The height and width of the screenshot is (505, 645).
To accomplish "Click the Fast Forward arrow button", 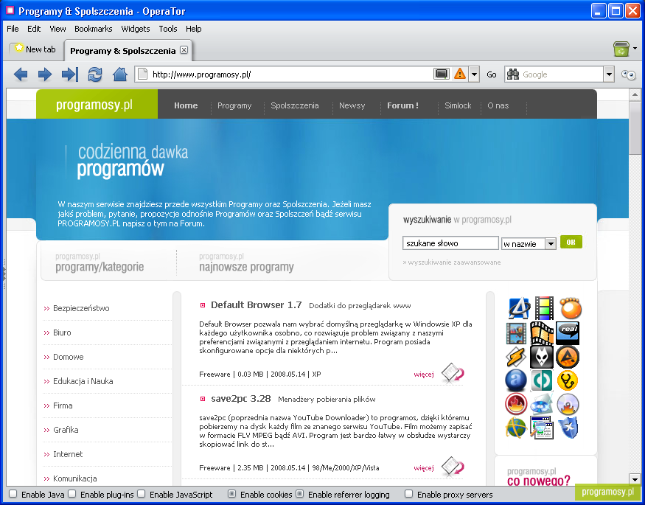I will (70, 74).
